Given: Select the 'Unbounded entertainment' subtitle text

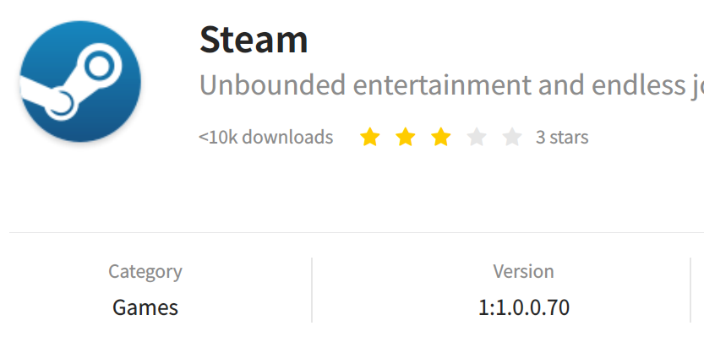Looking at the screenshot, I should (450, 84).
